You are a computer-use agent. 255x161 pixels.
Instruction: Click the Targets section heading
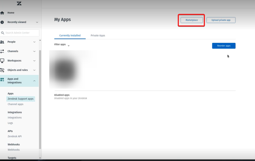click(12, 158)
